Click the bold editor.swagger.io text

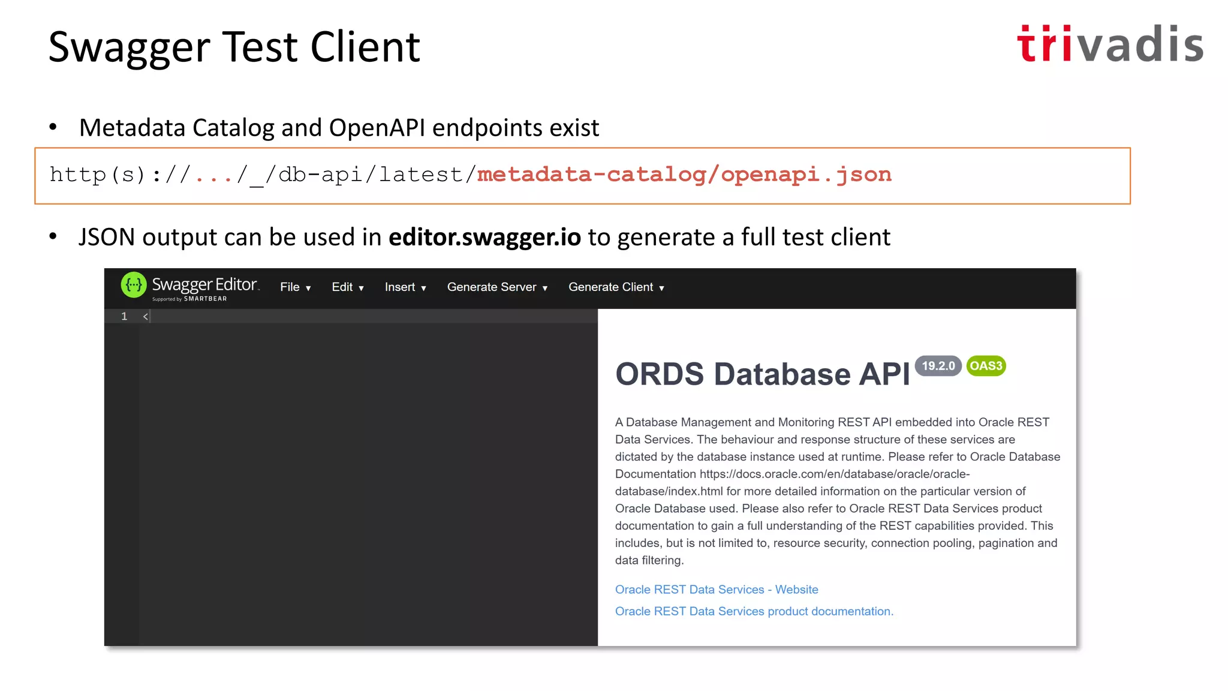coord(484,237)
